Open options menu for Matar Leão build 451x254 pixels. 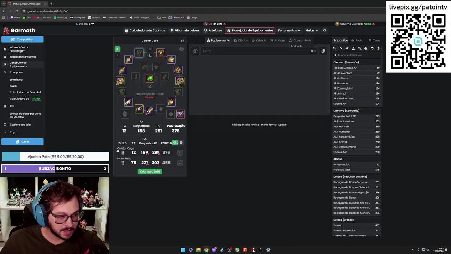[x=180, y=163]
